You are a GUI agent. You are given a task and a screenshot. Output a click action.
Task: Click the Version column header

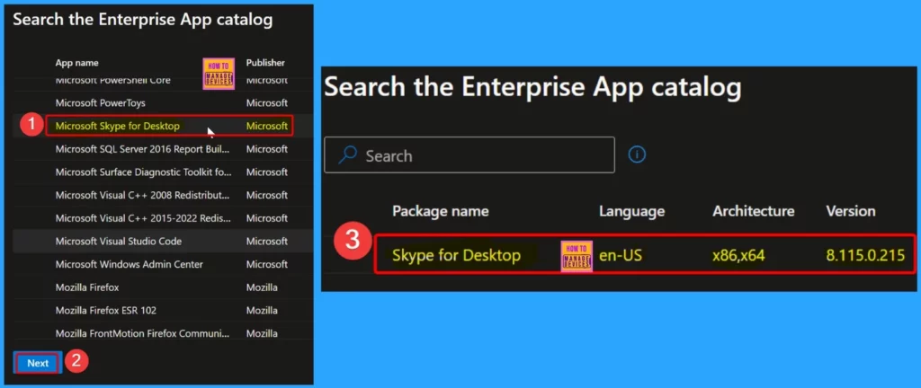[851, 211]
